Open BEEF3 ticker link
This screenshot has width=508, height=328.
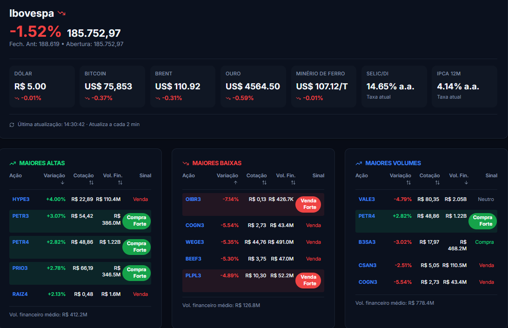point(194,259)
